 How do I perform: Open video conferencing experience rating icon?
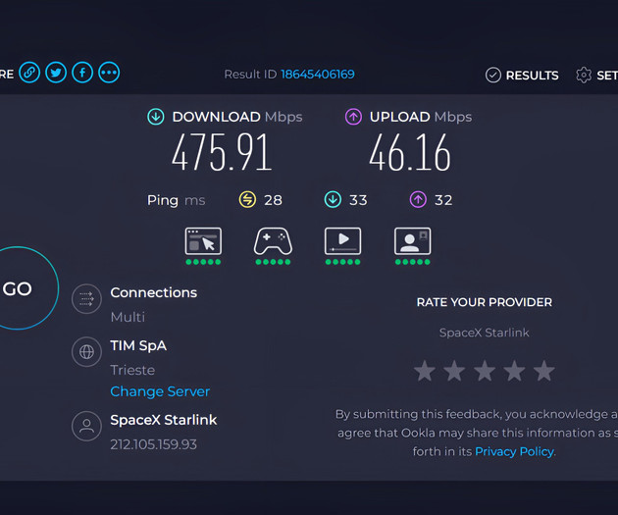pos(412,241)
